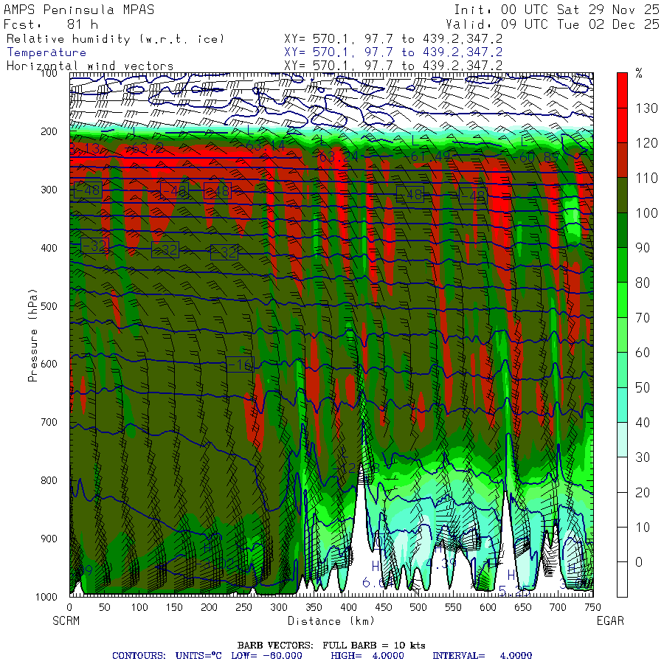Select the red colorbar segment between 120 and 130
Screen dimensions: 664x664
pyautogui.click(x=622, y=125)
